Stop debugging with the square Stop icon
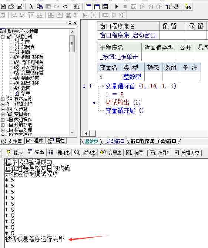Image resolution: width=208 pixels, height=248 pixels. (125, 6)
